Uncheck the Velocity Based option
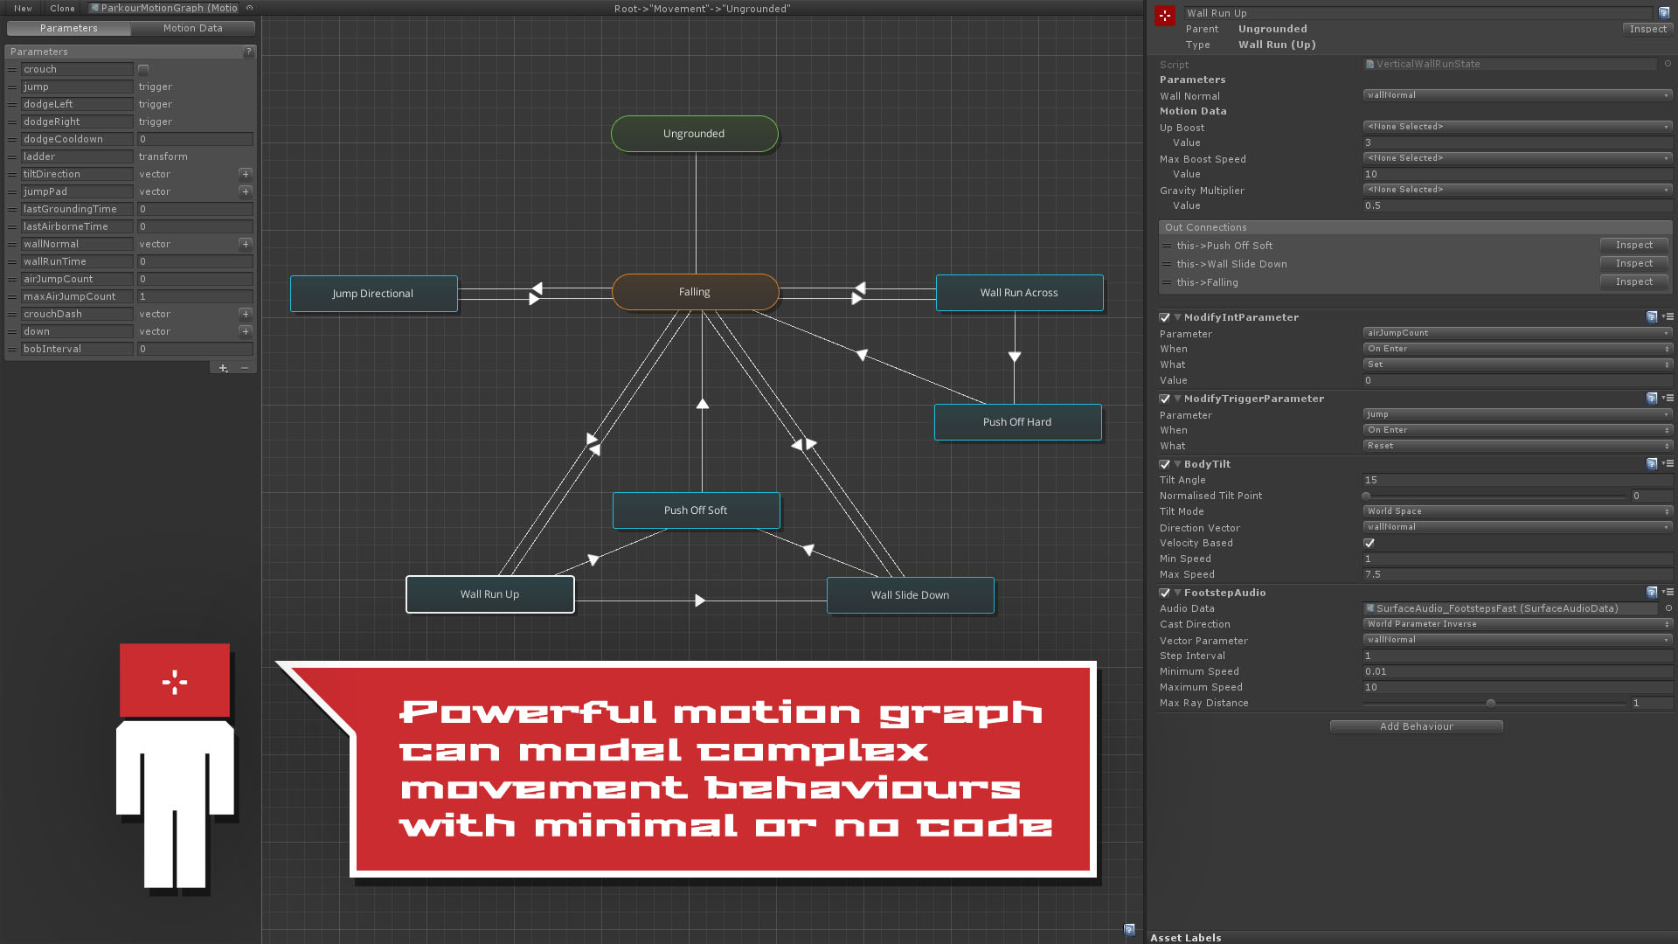Image resolution: width=1678 pixels, height=944 pixels. pos(1369,543)
